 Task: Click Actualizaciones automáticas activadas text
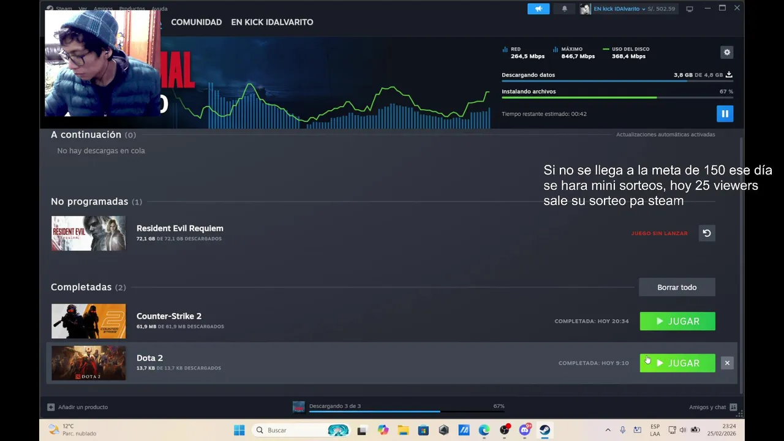coord(665,134)
